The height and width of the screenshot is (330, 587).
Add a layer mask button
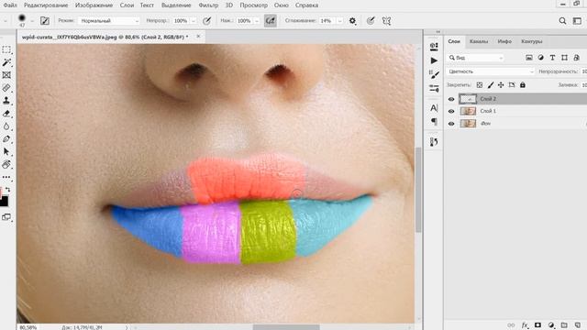(538, 325)
